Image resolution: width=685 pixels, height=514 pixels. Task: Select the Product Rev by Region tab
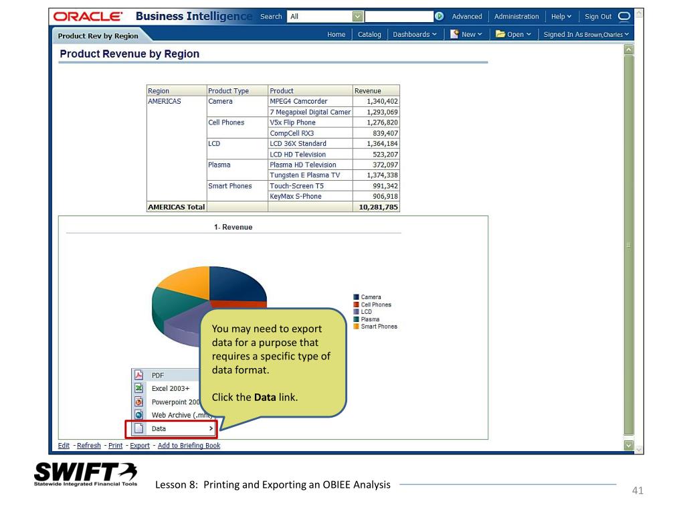(x=98, y=36)
